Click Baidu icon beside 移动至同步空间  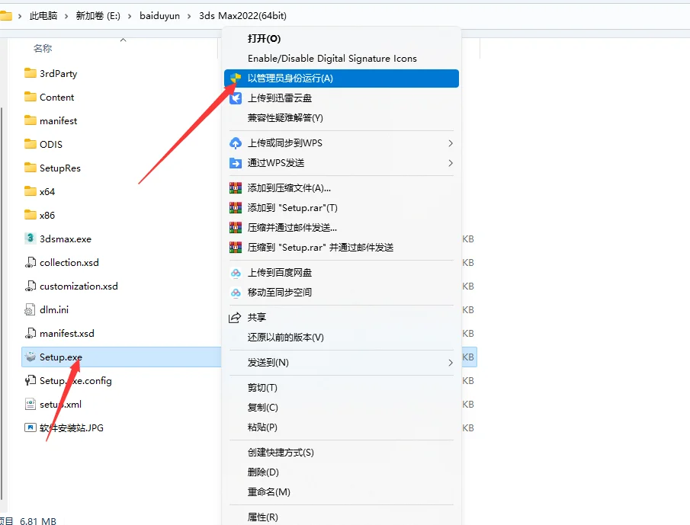click(x=236, y=293)
